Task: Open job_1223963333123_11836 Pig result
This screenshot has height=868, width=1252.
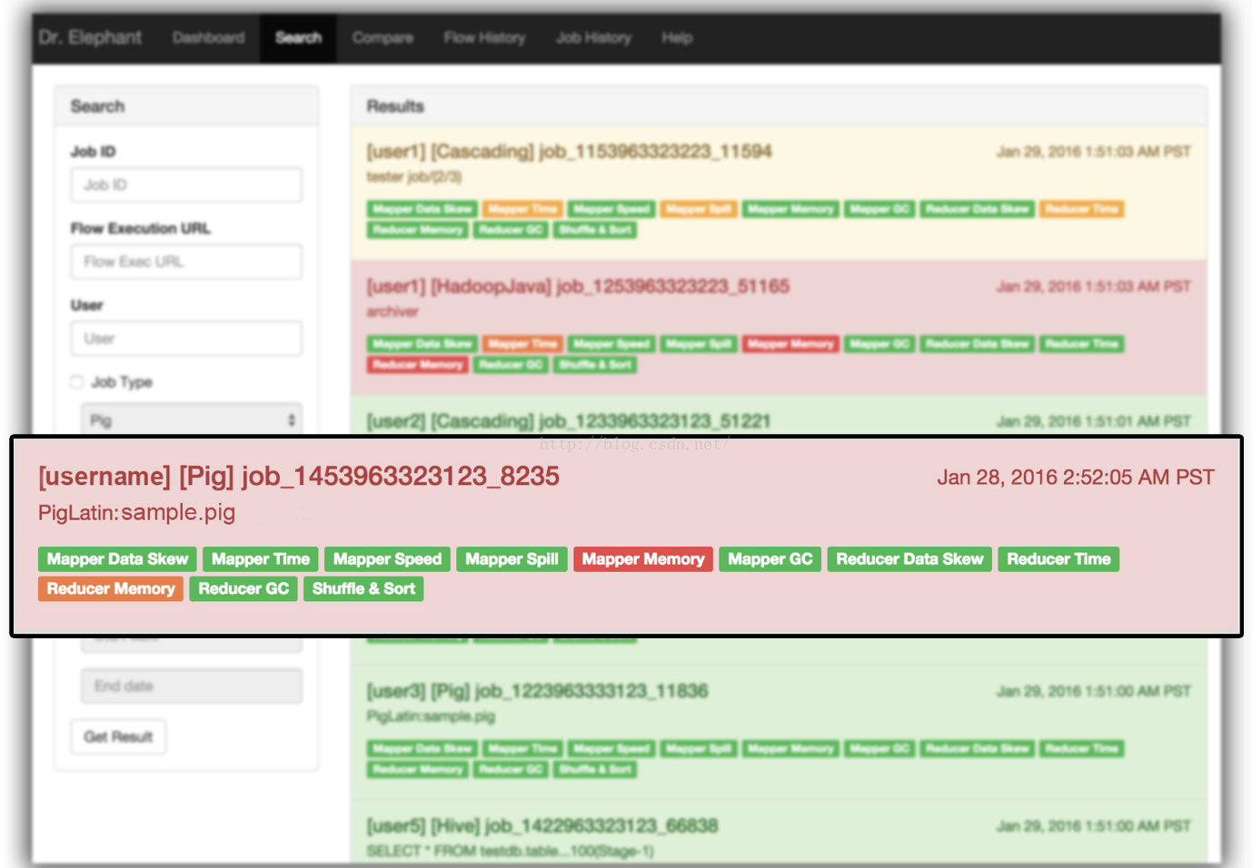Action: coord(537,691)
